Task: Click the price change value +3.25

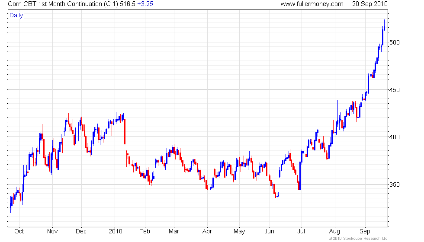Action: coord(145,4)
